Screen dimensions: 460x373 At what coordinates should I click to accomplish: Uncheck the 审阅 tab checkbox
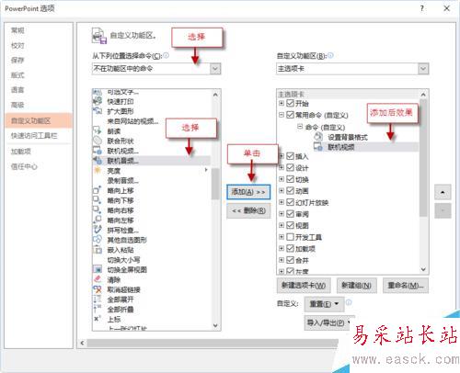click(290, 214)
